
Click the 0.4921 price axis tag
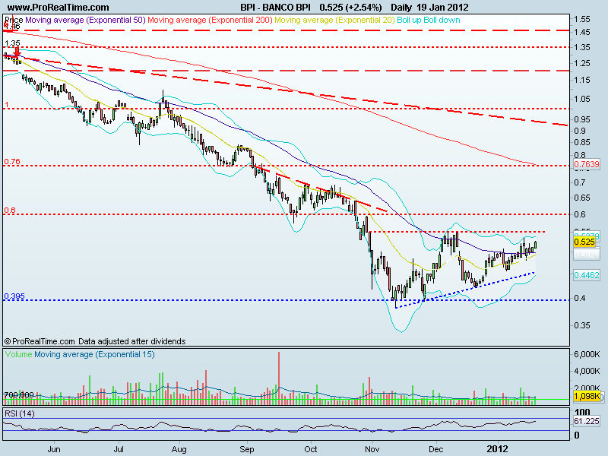[x=586, y=255]
